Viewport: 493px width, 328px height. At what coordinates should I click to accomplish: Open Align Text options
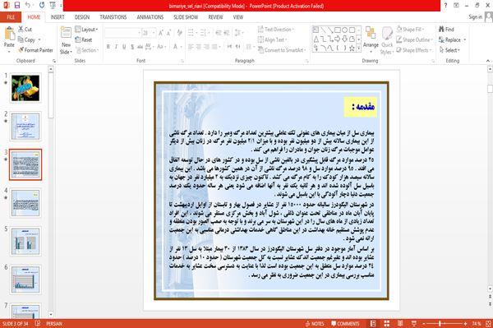click(x=272, y=39)
